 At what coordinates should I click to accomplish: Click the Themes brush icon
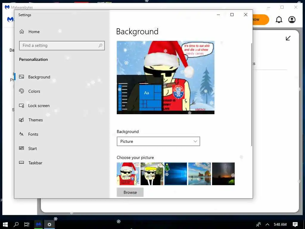click(21, 120)
